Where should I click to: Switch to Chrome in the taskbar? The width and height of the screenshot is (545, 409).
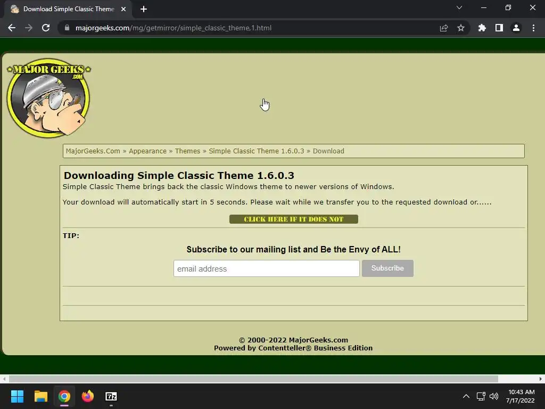64,396
